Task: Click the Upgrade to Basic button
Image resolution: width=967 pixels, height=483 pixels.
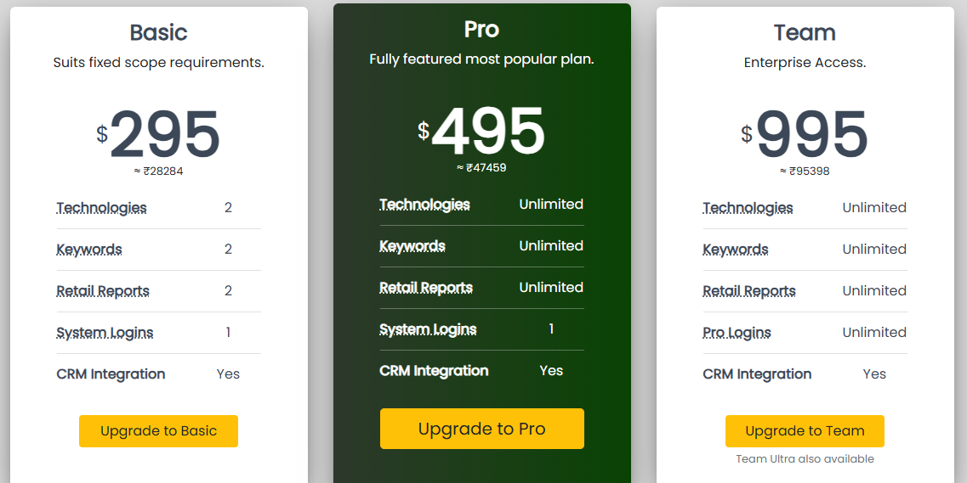Action: tap(158, 430)
